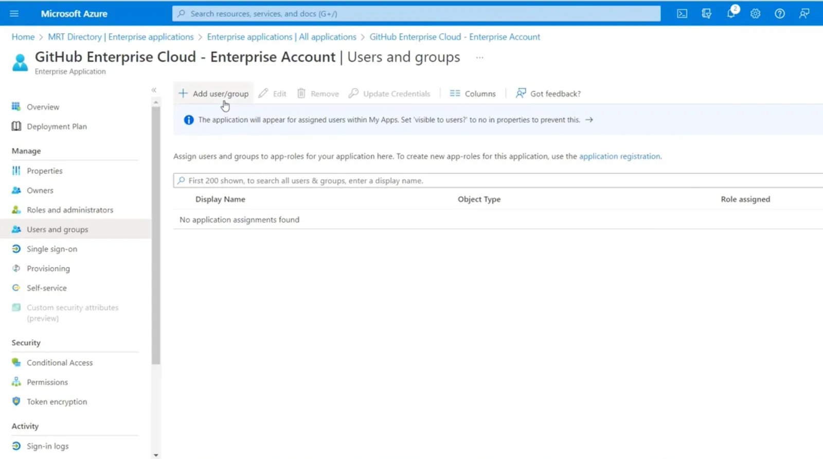This screenshot has height=459, width=823.
Task: Click the Edit toolbar button
Action: 273,94
